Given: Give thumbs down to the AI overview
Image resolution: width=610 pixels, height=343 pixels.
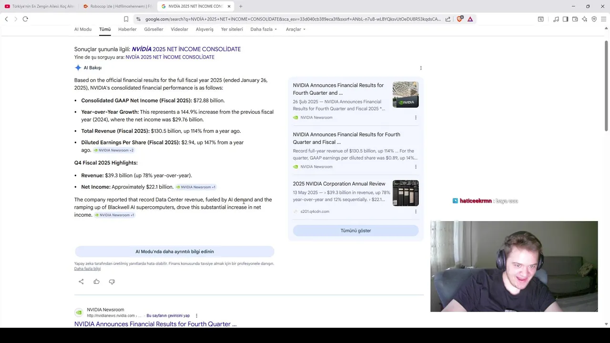Looking at the screenshot, I should coord(112,282).
